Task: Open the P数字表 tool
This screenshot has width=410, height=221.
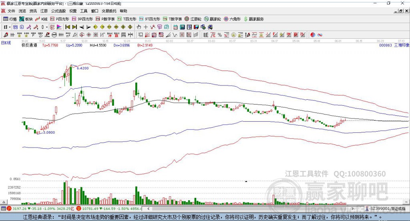Action: coord(105,19)
